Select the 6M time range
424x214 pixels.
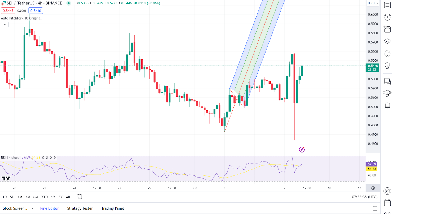[36, 197]
